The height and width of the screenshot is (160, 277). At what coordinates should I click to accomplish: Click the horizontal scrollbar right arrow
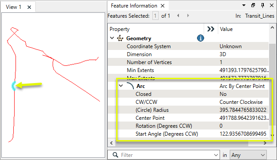(265, 143)
